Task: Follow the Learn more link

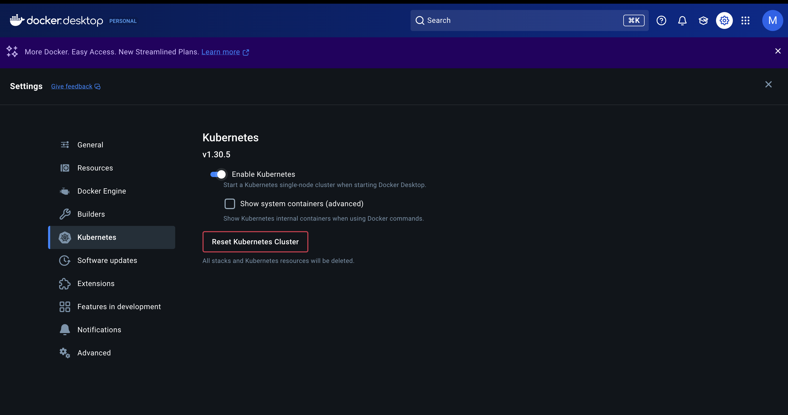Action: tap(221, 52)
